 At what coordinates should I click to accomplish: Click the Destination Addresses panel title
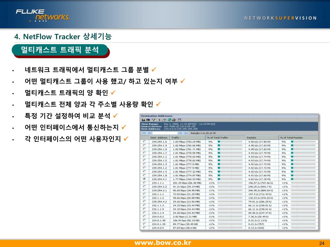[x=157, y=116]
